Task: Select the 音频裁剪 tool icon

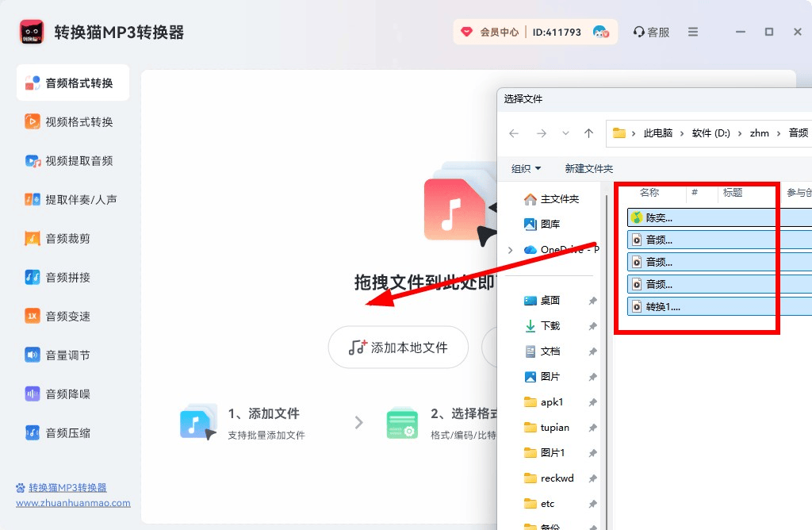Action: pyautogui.click(x=33, y=239)
